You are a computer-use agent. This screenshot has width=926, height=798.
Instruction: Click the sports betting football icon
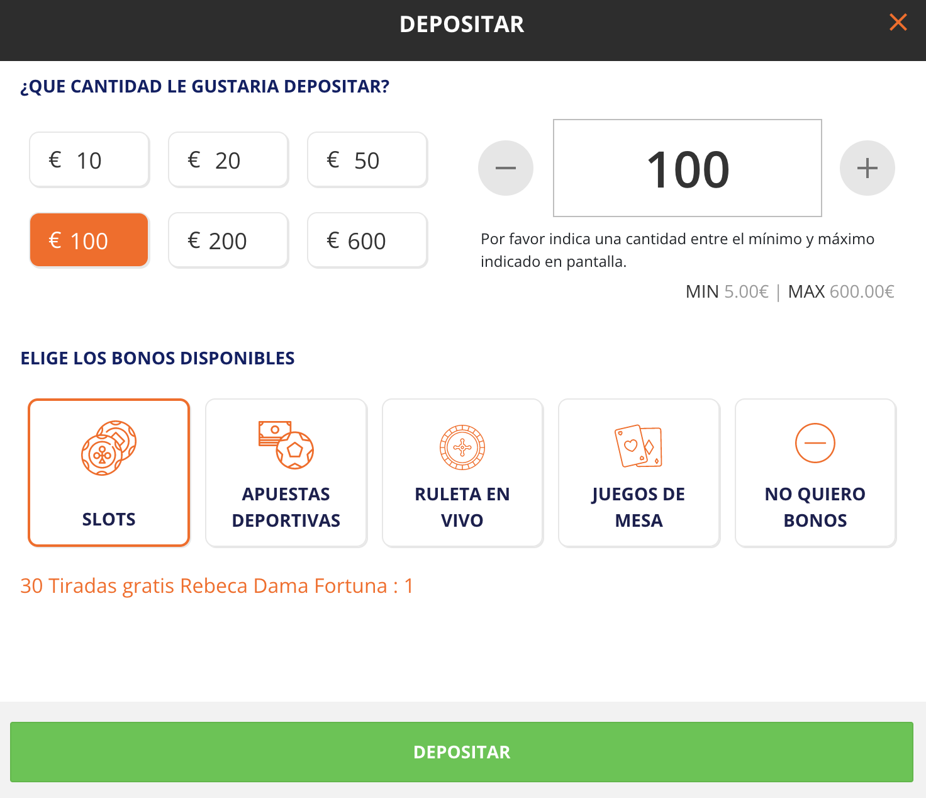coord(286,445)
